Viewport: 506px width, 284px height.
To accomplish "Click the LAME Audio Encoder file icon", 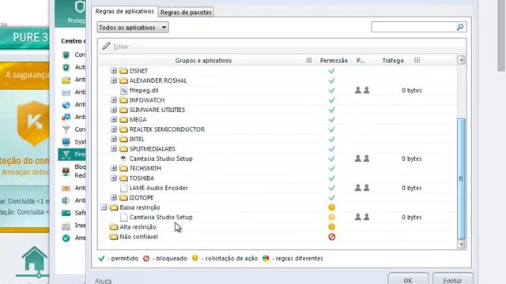I will (x=123, y=188).
